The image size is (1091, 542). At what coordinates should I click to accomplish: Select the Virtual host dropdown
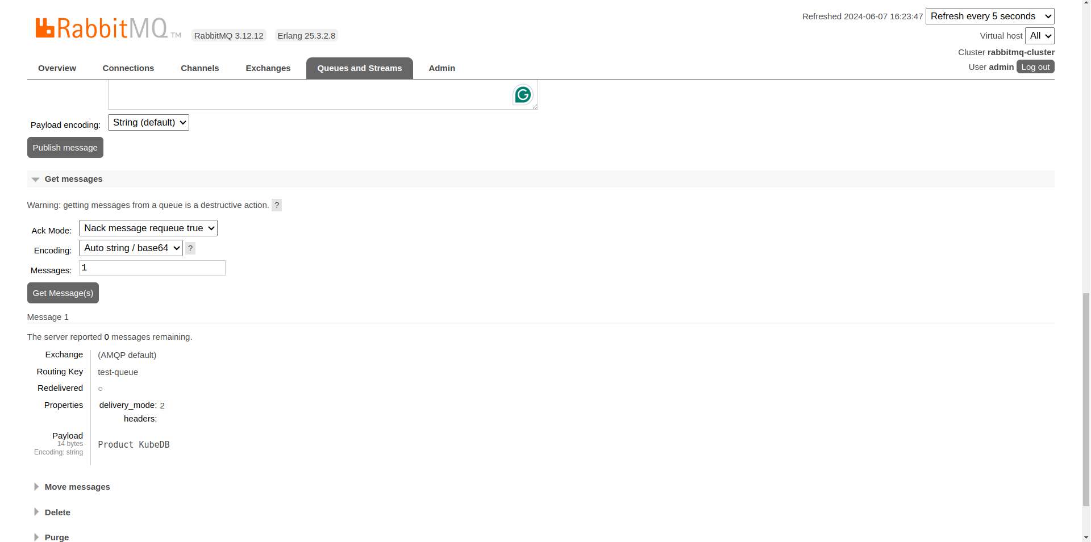(1039, 36)
